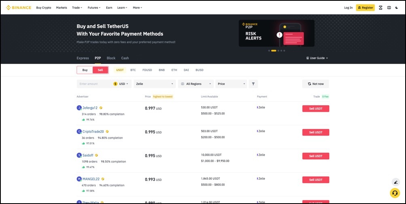Select the USDT coin tab

click(120, 70)
